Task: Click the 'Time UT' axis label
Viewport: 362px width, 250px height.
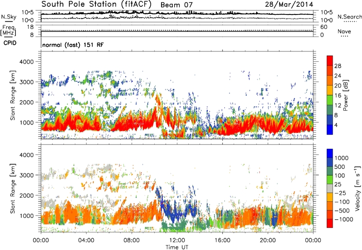Action: 177,247
